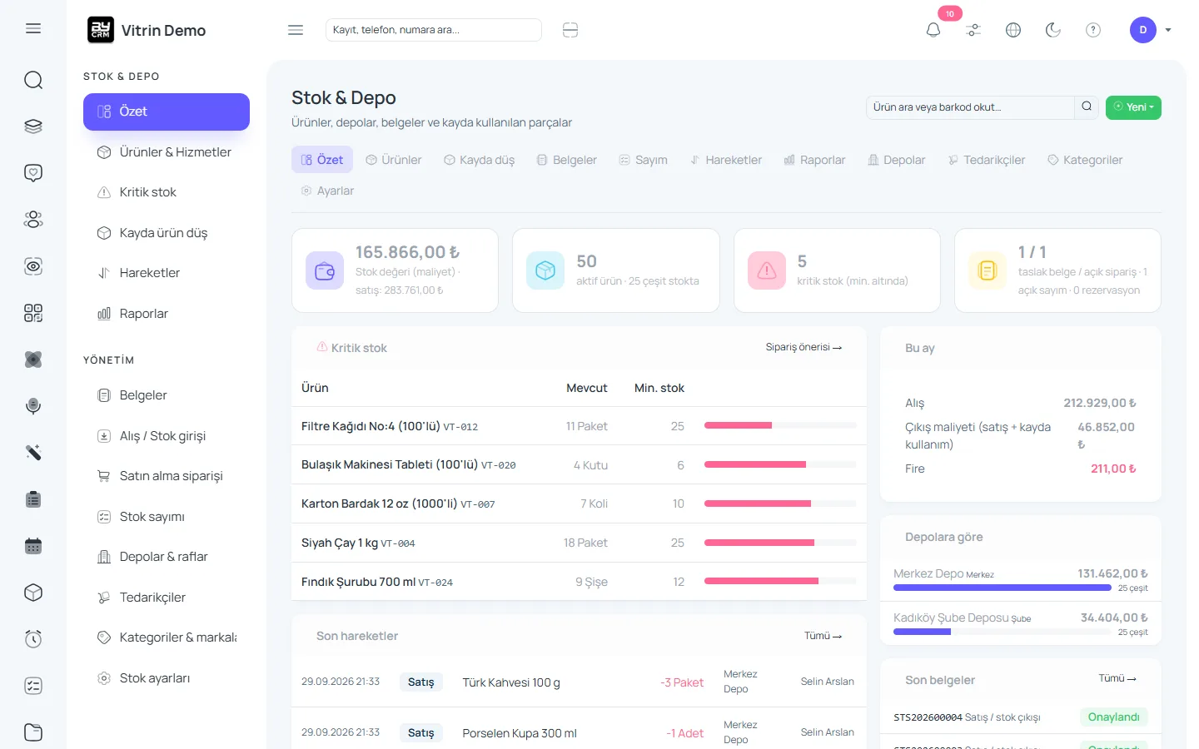Collapse sidebar with header hamburger icon
The width and height of the screenshot is (1199, 749).
[296, 30]
